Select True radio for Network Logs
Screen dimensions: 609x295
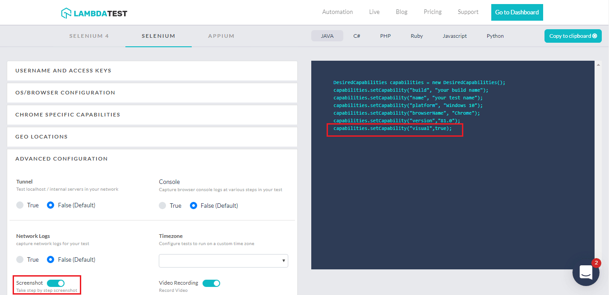point(20,259)
